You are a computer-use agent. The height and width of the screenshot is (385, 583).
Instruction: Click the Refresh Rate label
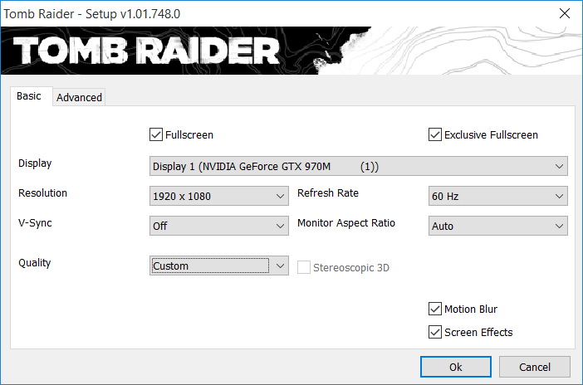(328, 192)
